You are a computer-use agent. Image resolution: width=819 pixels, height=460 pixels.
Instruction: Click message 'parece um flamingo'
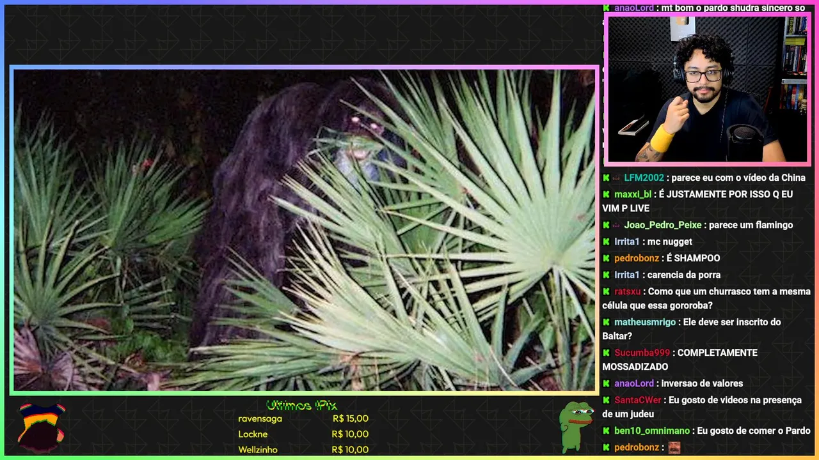751,225
